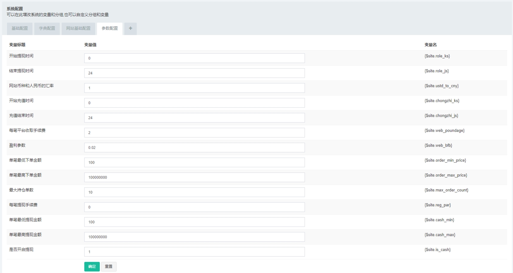Click the 结束提现时间 input showing 24

pyautogui.click(x=194, y=73)
